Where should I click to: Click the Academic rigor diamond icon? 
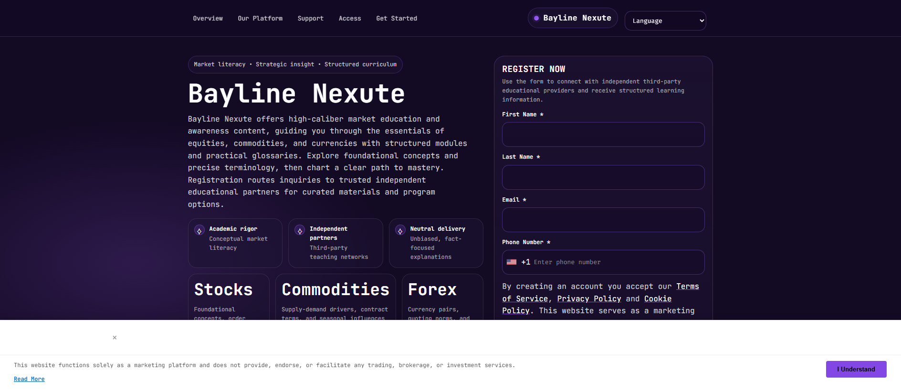click(199, 231)
